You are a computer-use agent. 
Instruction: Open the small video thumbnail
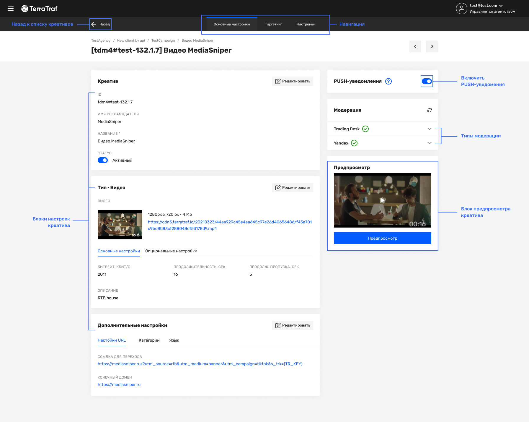tap(120, 225)
